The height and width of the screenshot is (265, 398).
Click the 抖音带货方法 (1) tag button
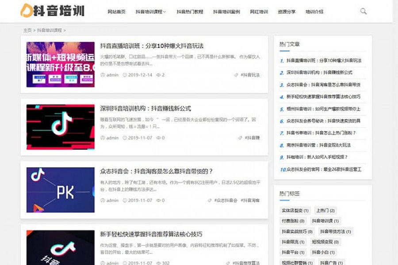point(335,231)
